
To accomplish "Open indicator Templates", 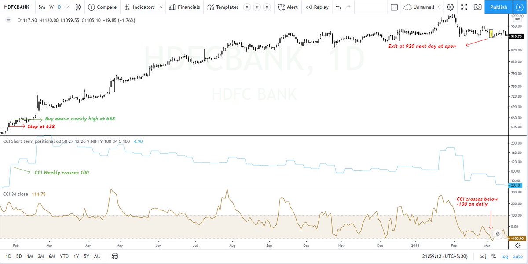I will 223,7.
